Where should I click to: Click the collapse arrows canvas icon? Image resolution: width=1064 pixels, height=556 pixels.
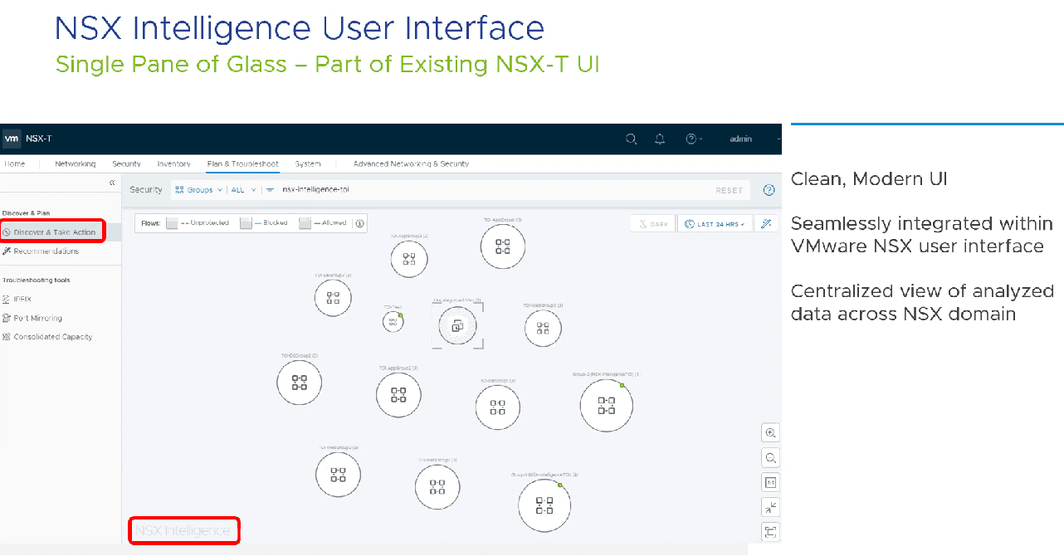click(770, 507)
